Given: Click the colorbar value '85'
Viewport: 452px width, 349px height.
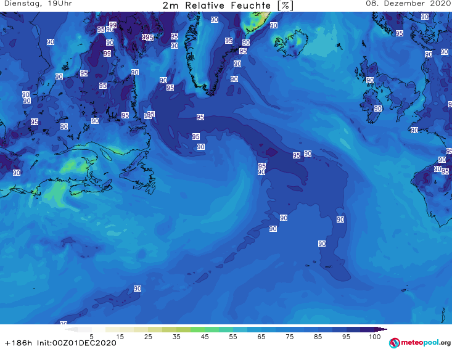Looking at the screenshot, I should [318, 337].
